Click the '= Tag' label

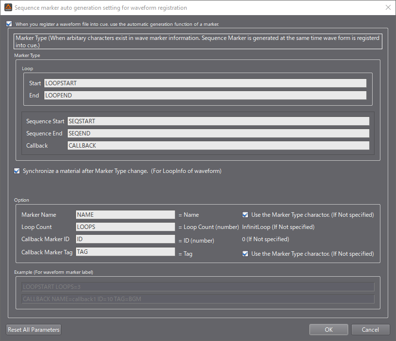pos(186,254)
